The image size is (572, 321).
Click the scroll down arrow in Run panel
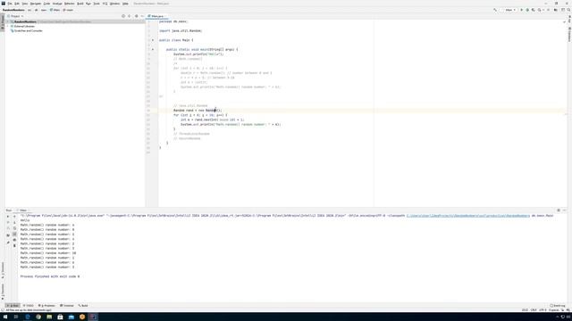14,222
